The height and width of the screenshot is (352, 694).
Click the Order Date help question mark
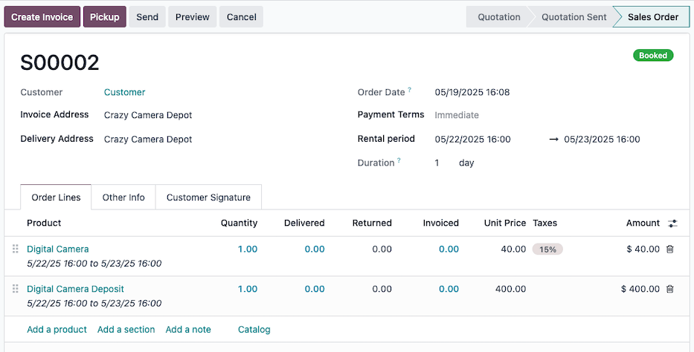click(x=409, y=90)
